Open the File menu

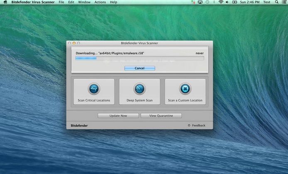61,2
